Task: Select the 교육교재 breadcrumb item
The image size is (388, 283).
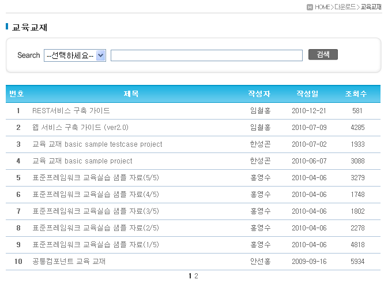Action: coord(371,7)
